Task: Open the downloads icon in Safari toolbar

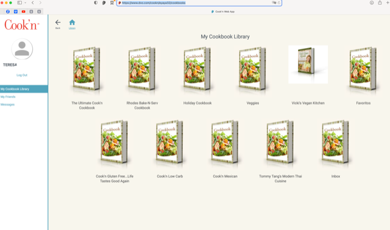Action: (x=372, y=2)
